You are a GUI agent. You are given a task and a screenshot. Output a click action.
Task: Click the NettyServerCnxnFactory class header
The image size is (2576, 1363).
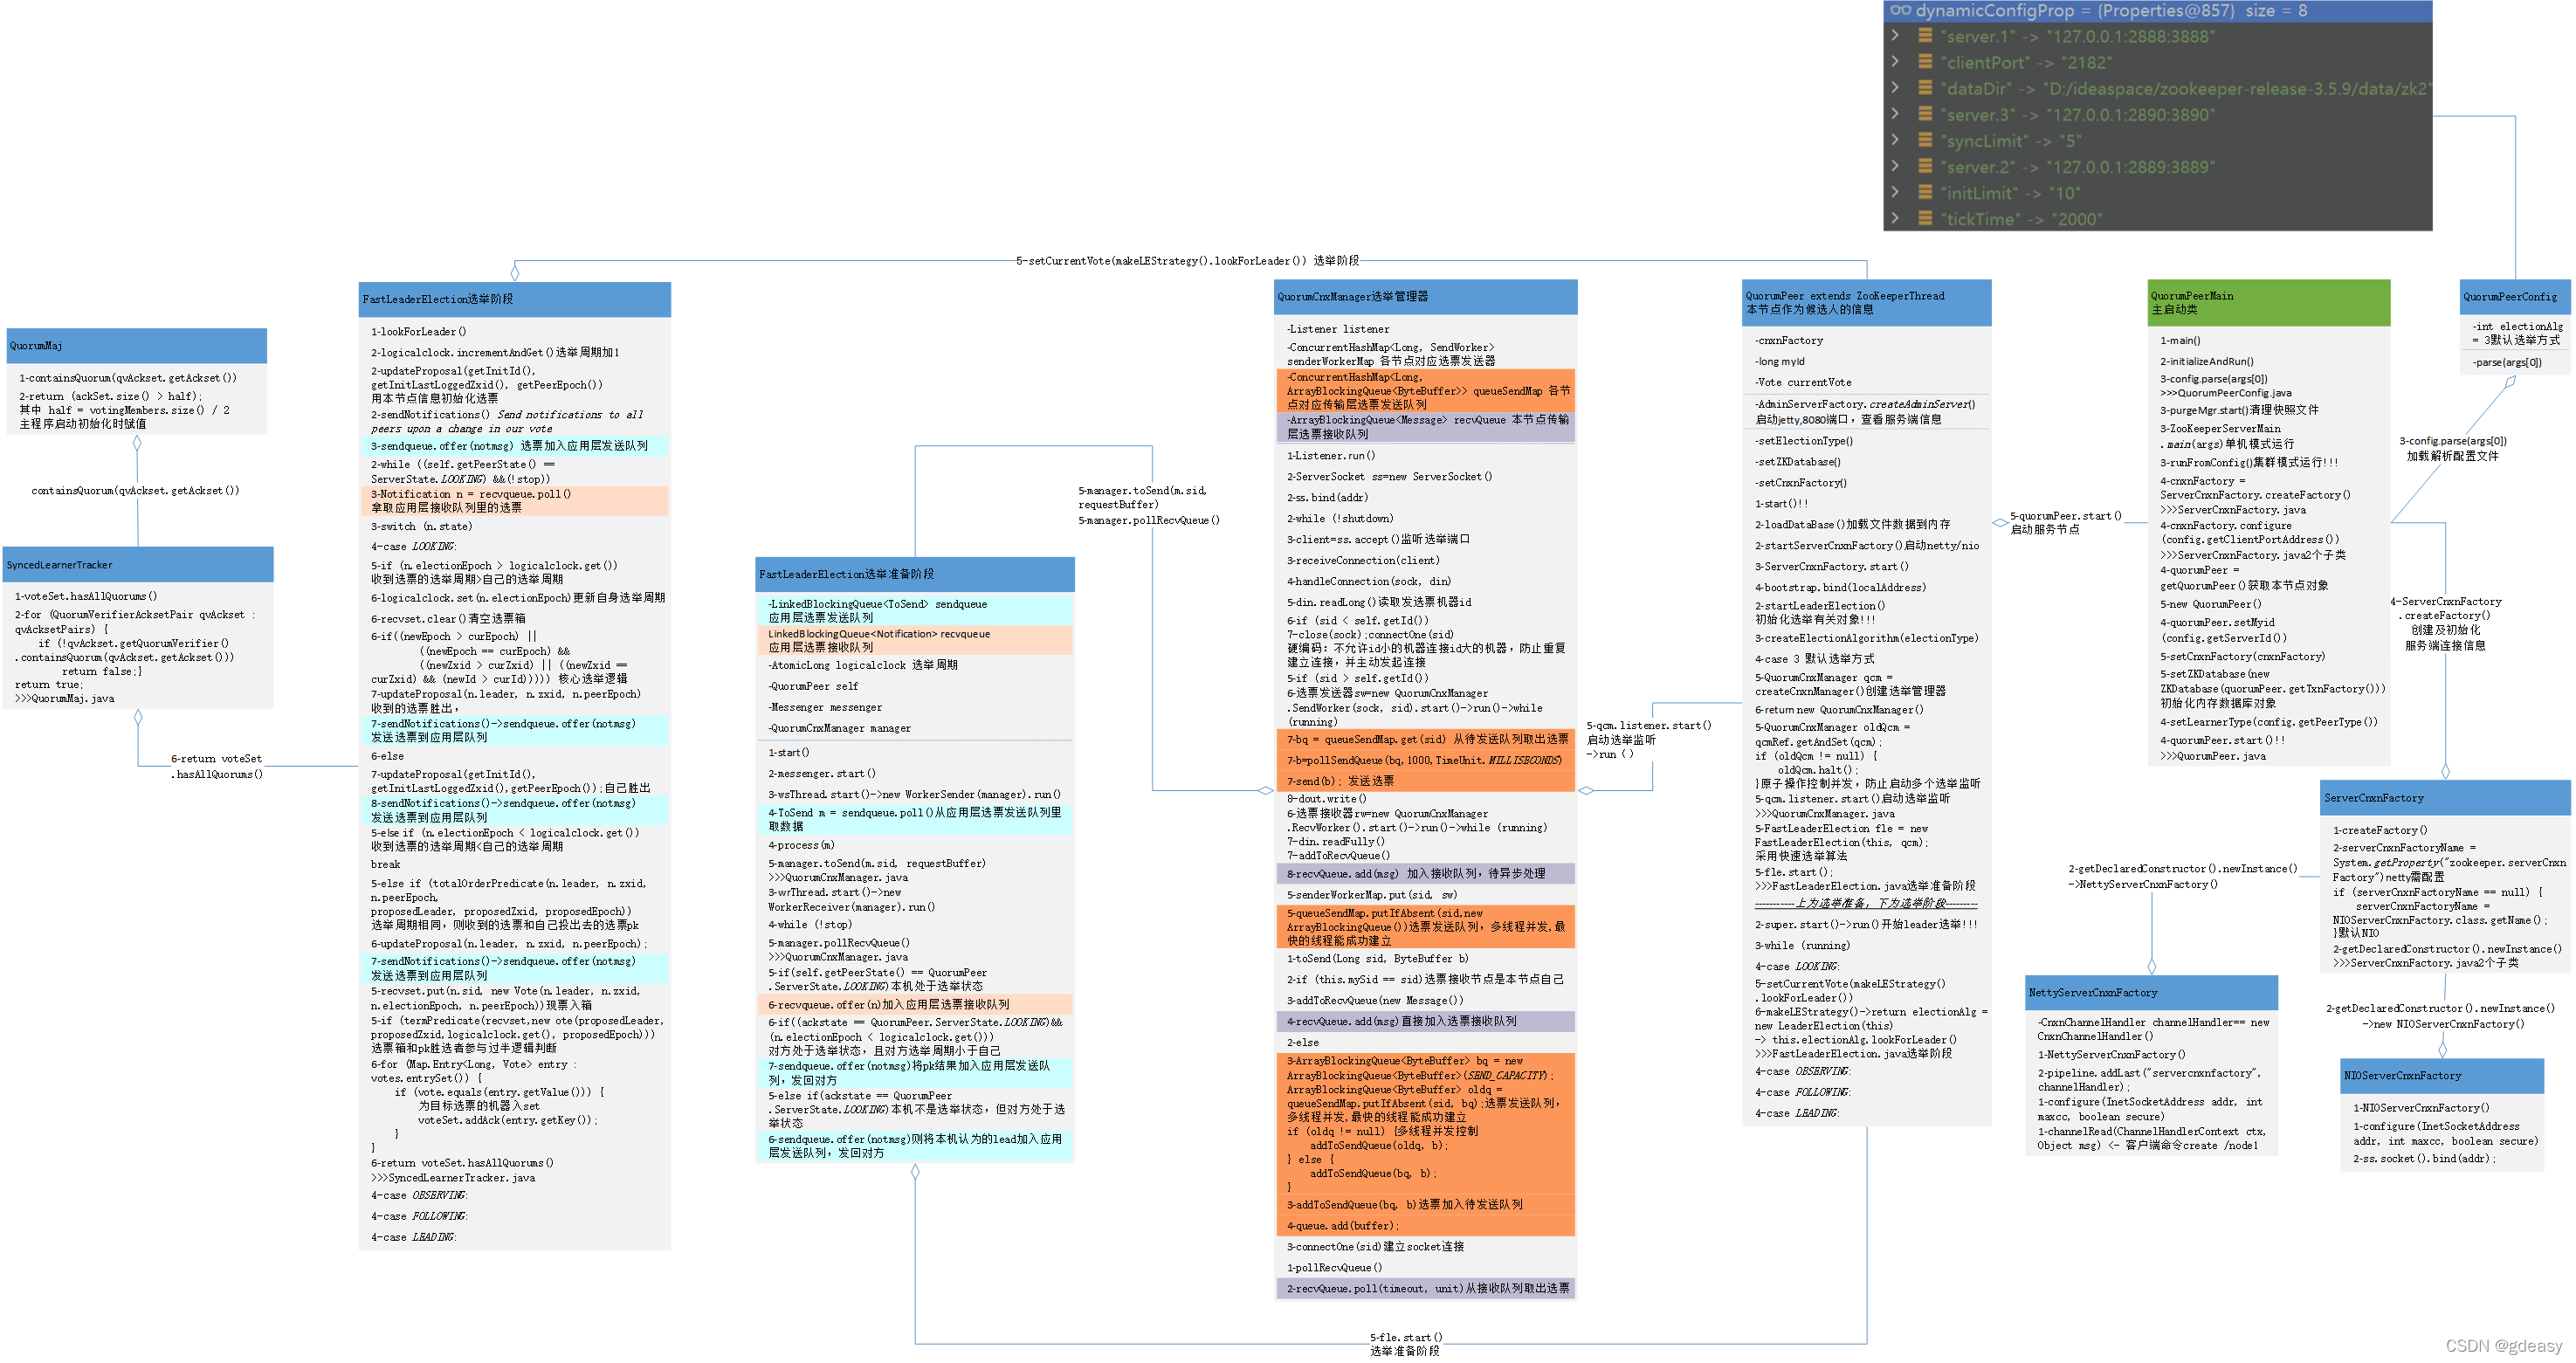[2151, 993]
